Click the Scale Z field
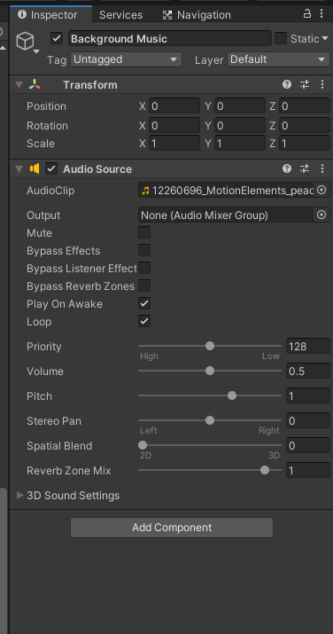This screenshot has height=634, width=333. [x=305, y=143]
